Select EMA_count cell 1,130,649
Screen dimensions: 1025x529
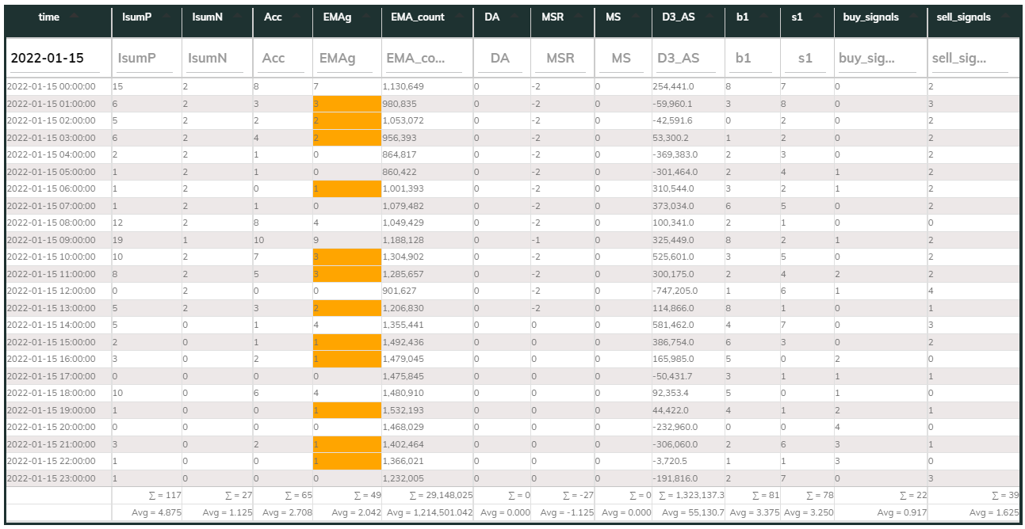(x=427, y=86)
